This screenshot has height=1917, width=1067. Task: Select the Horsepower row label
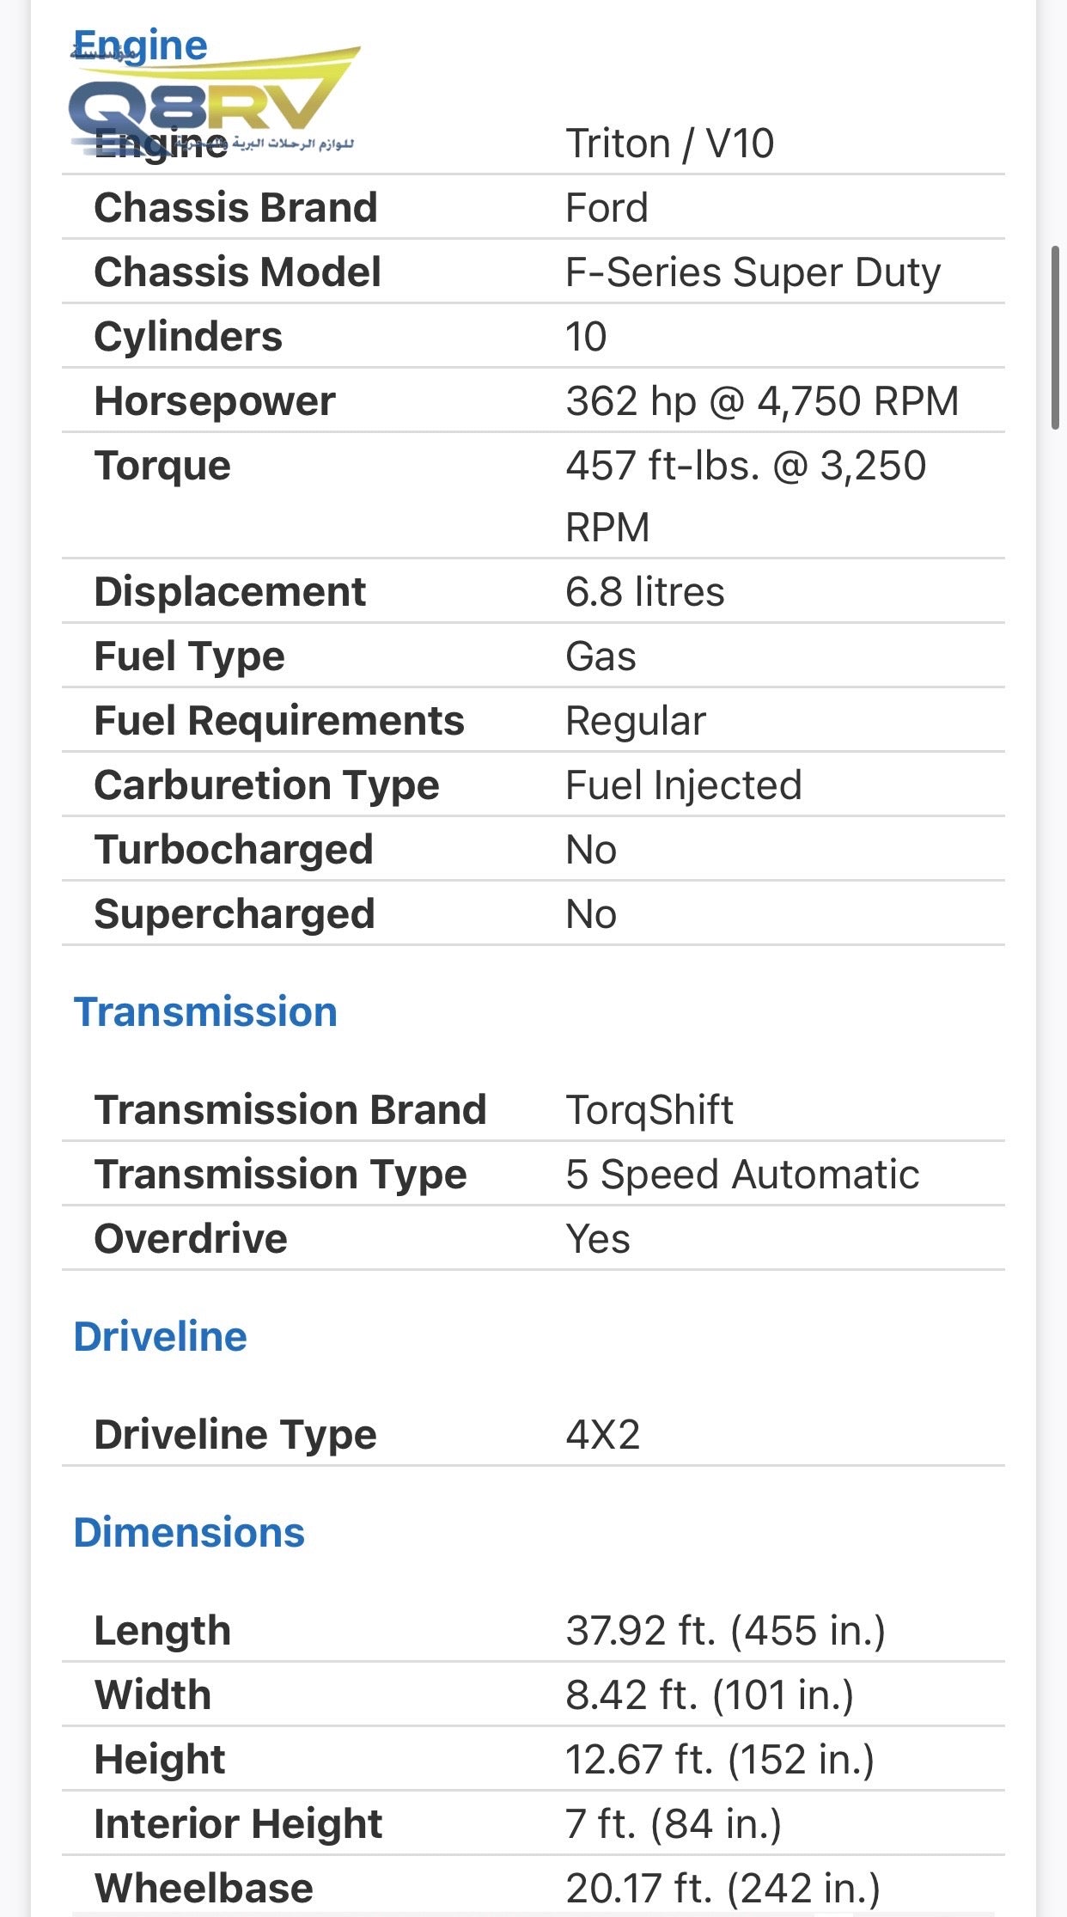(215, 400)
